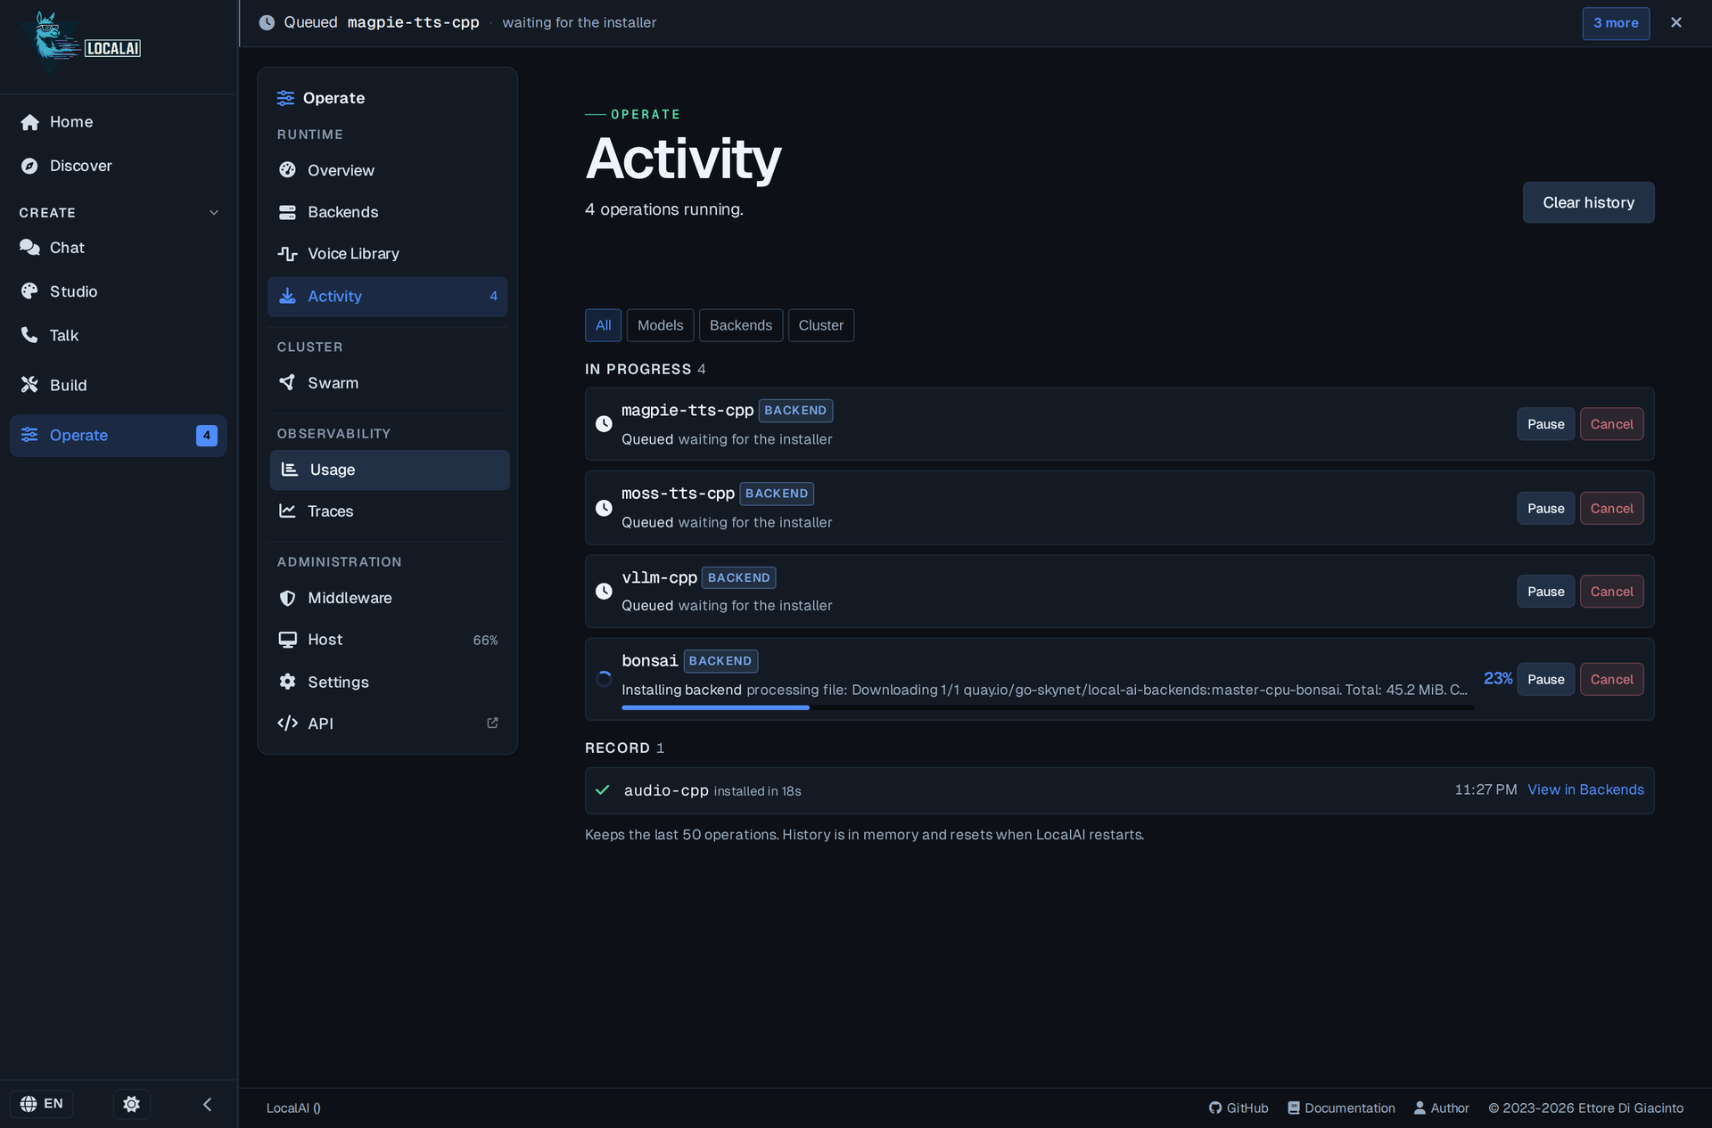The height and width of the screenshot is (1128, 1712).
Task: Click the Settings gear icon in submenu
Action: 287,682
